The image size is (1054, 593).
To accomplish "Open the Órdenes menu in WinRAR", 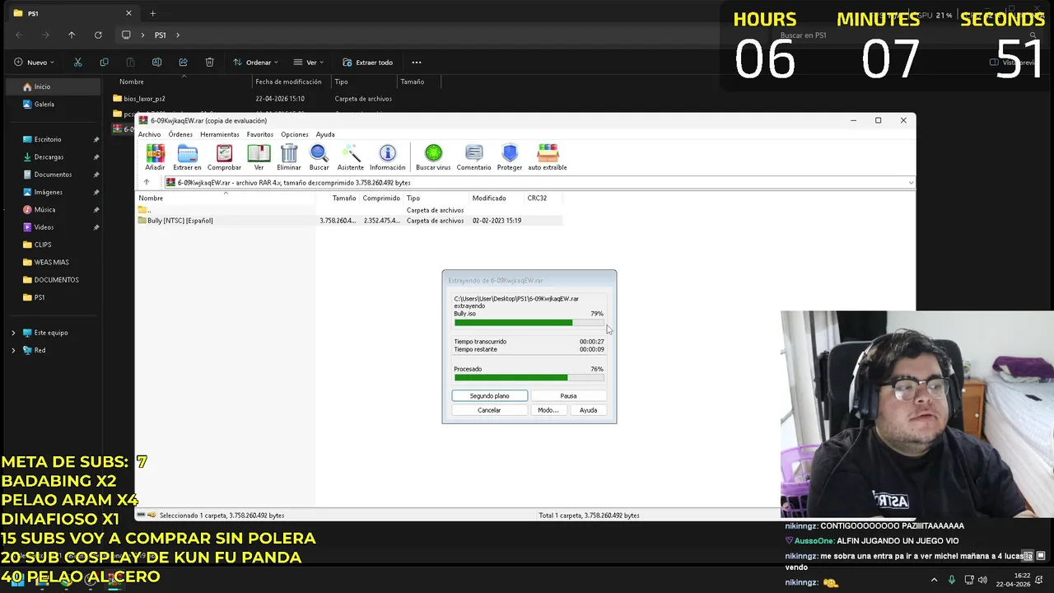I will click(180, 134).
